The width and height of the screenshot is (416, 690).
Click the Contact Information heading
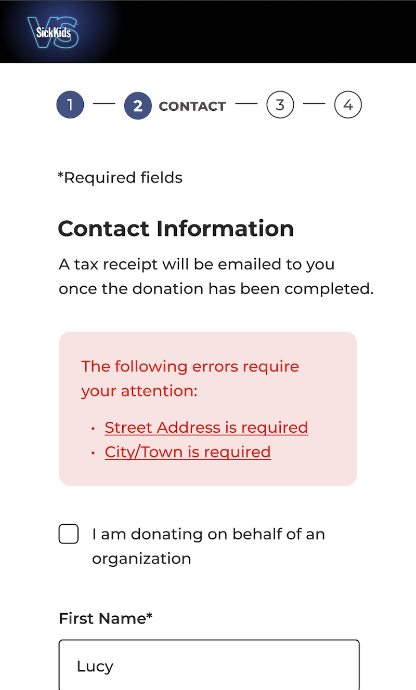click(176, 229)
